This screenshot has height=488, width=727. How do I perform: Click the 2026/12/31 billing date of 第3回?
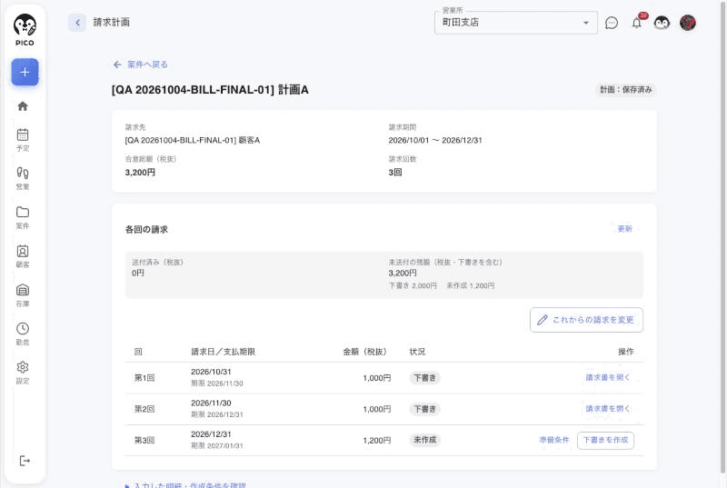pos(211,433)
